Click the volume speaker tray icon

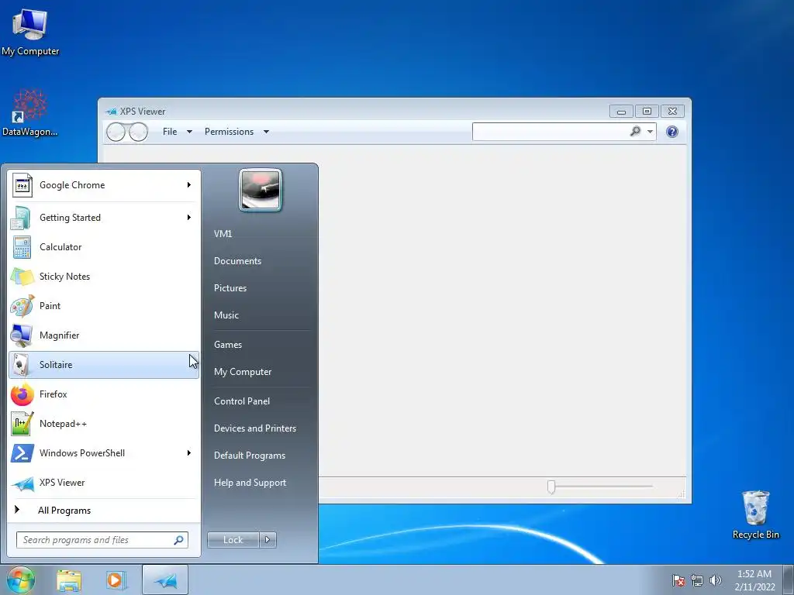716,580
